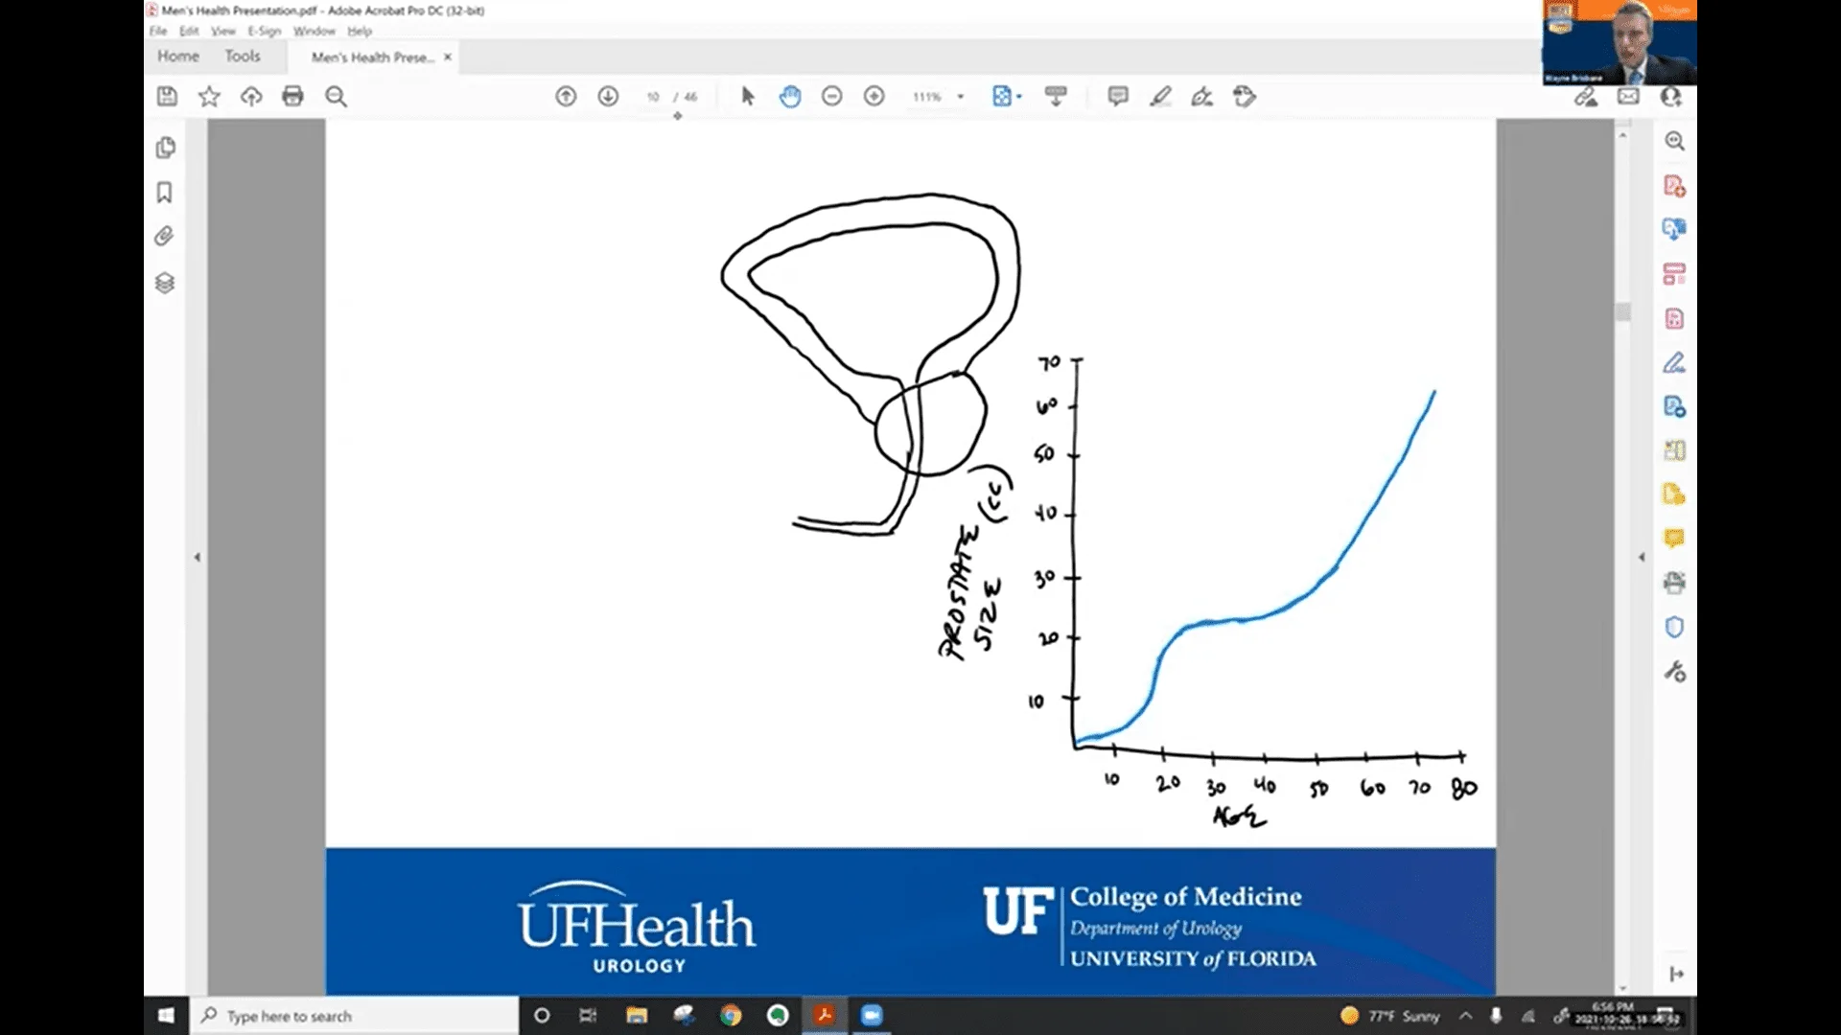
Task: Open the Edit menu
Action: pyautogui.click(x=189, y=31)
